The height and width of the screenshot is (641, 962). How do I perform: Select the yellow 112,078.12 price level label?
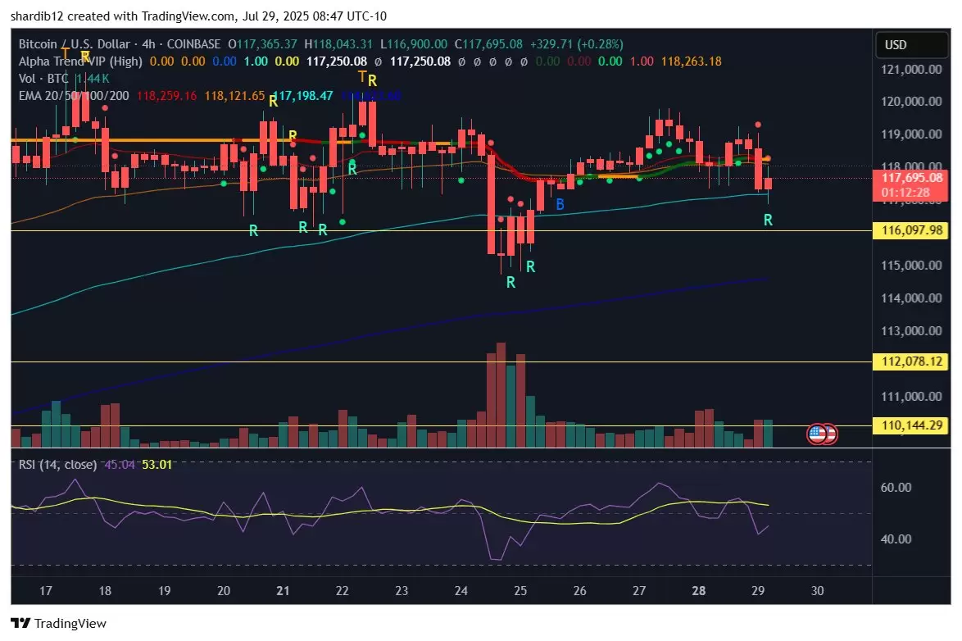click(x=912, y=361)
